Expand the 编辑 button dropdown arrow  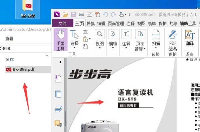(113, 48)
